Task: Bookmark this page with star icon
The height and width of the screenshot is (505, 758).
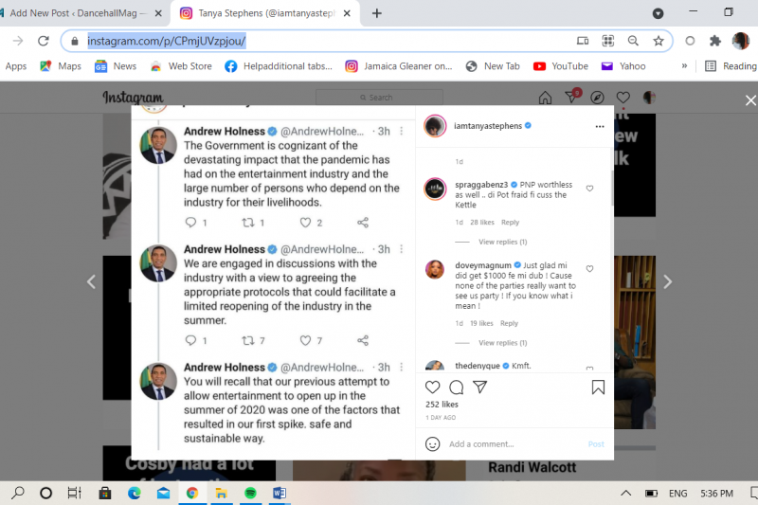Action: click(658, 41)
